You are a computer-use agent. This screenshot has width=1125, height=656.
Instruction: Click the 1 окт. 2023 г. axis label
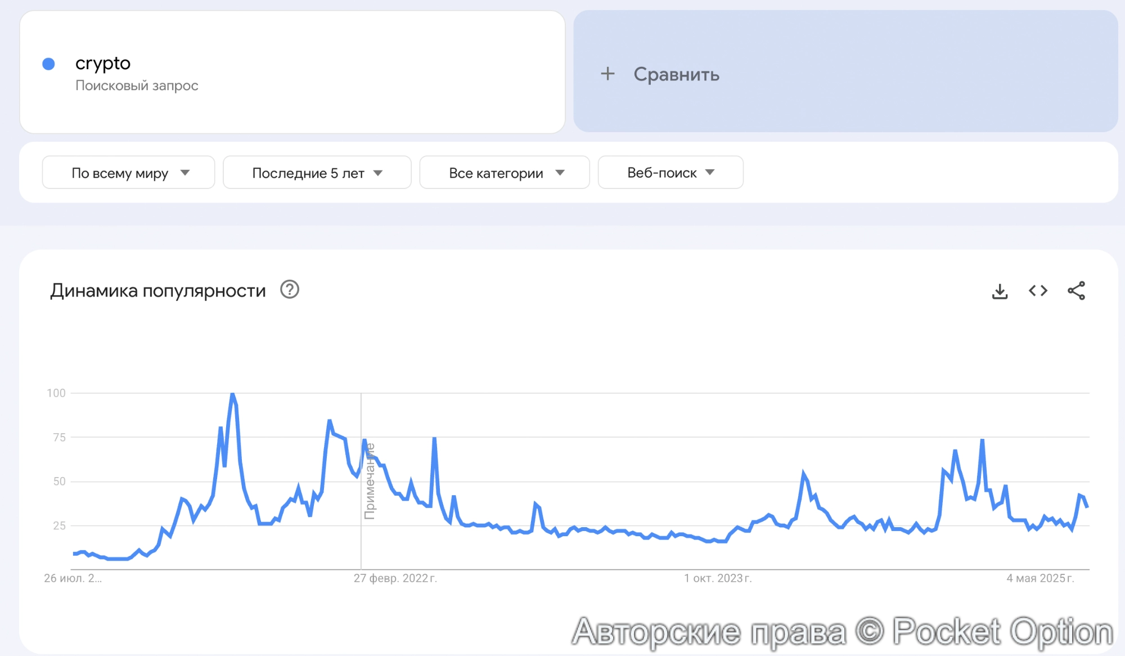coord(718,578)
